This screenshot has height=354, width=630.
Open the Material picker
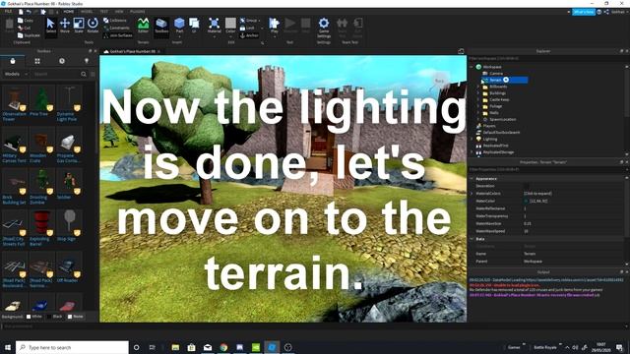click(x=215, y=26)
